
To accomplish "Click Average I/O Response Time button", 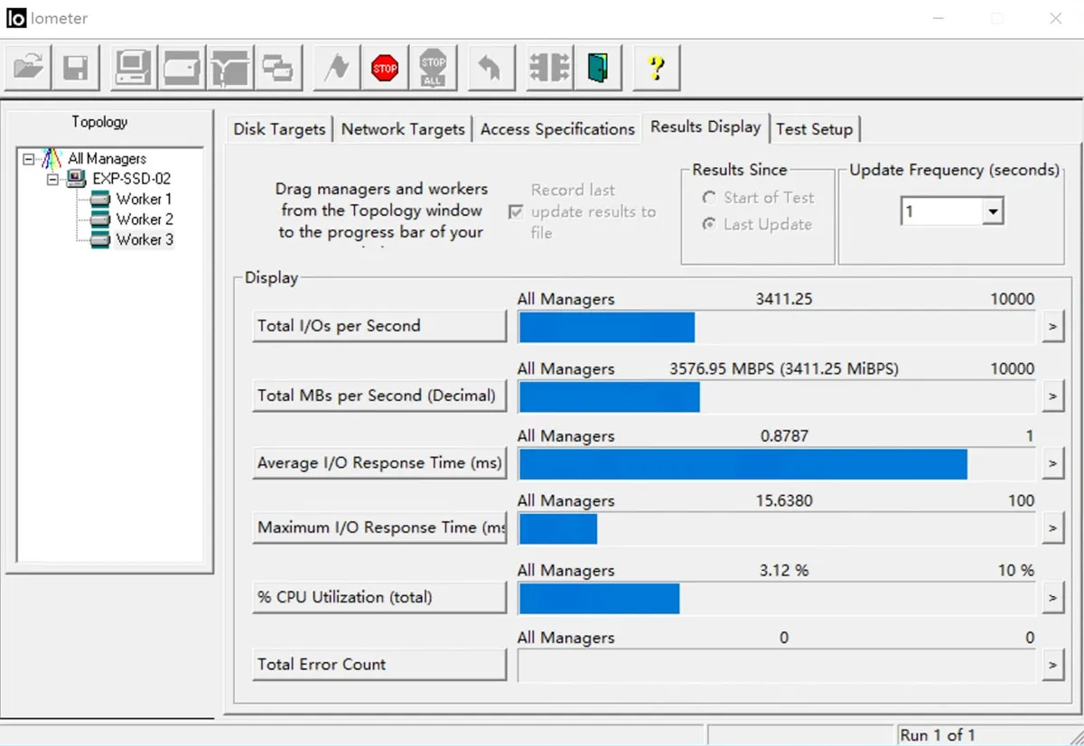I will [379, 463].
